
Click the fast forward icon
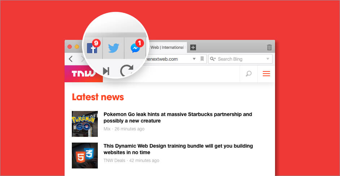106,71
